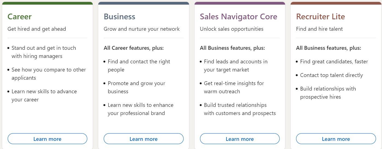Click 'Find leads and accounts' bullet
Viewport: 382px width, 149px height.
(235, 62)
